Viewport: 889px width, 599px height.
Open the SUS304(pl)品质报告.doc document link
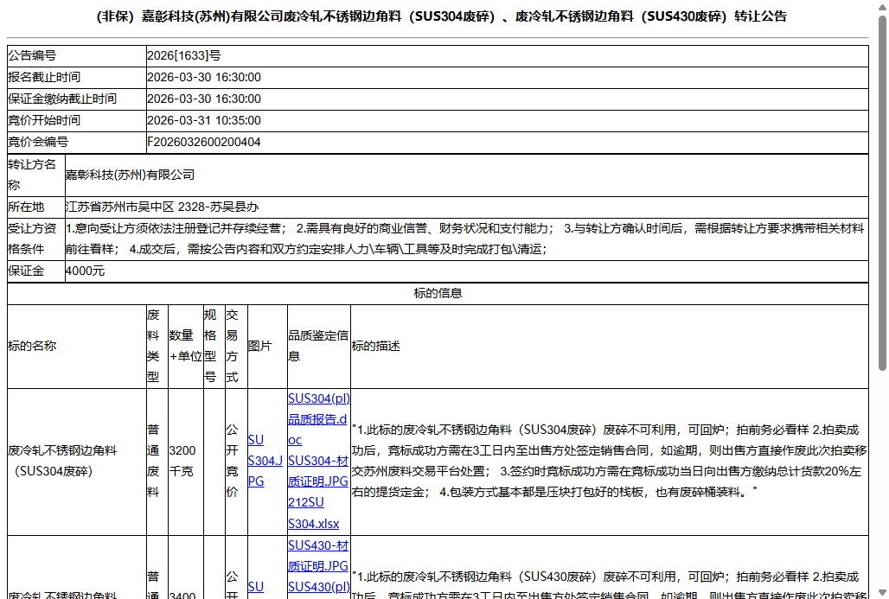tap(317, 418)
